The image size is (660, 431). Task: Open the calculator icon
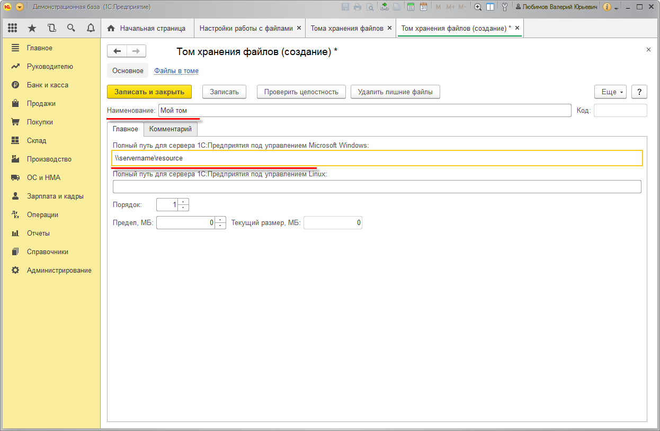pos(411,7)
